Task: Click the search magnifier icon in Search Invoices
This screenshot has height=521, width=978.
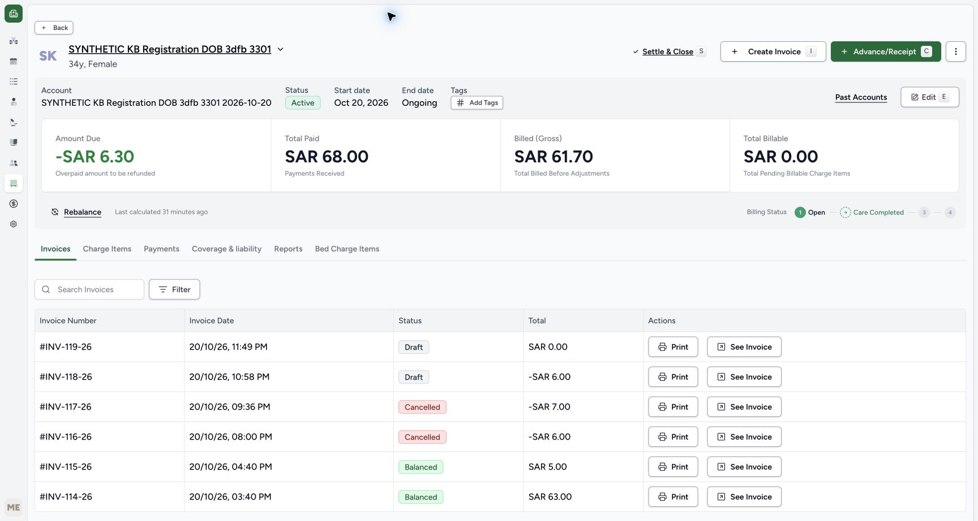Action: click(46, 290)
